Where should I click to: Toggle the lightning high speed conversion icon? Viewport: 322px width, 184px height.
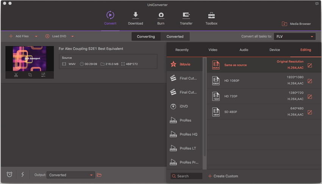[x=23, y=175]
